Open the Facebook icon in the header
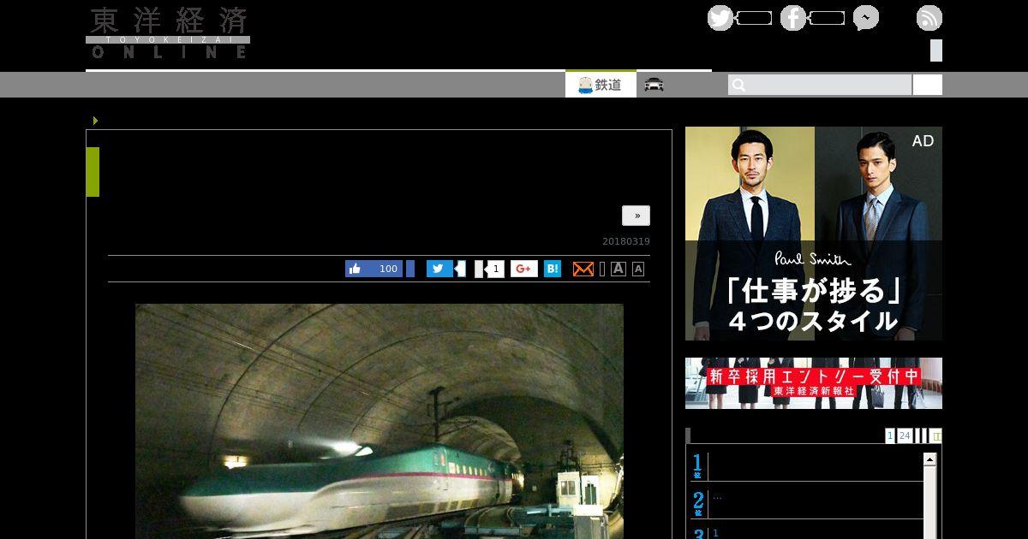This screenshot has width=1028, height=539. (793, 18)
